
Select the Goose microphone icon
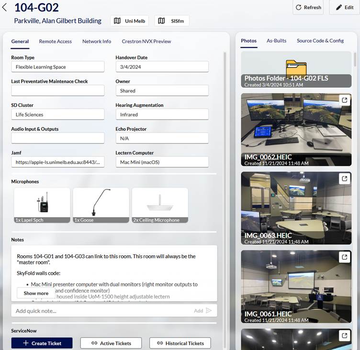[101, 203]
